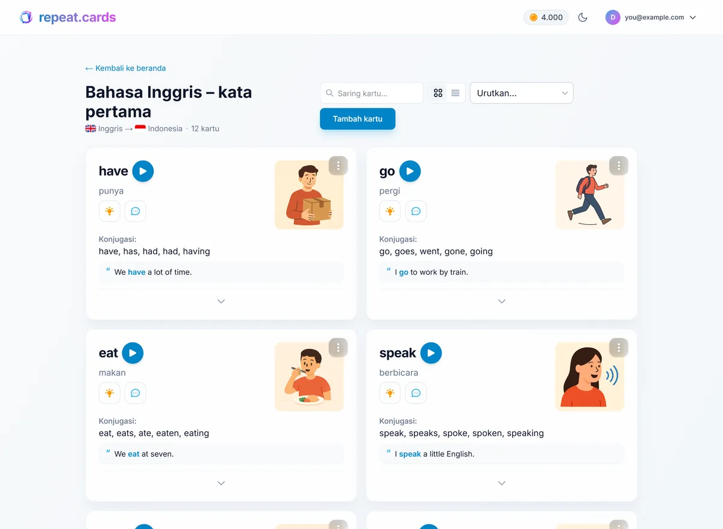Expand the "eat" card details
This screenshot has height=529, width=723.
(221, 483)
